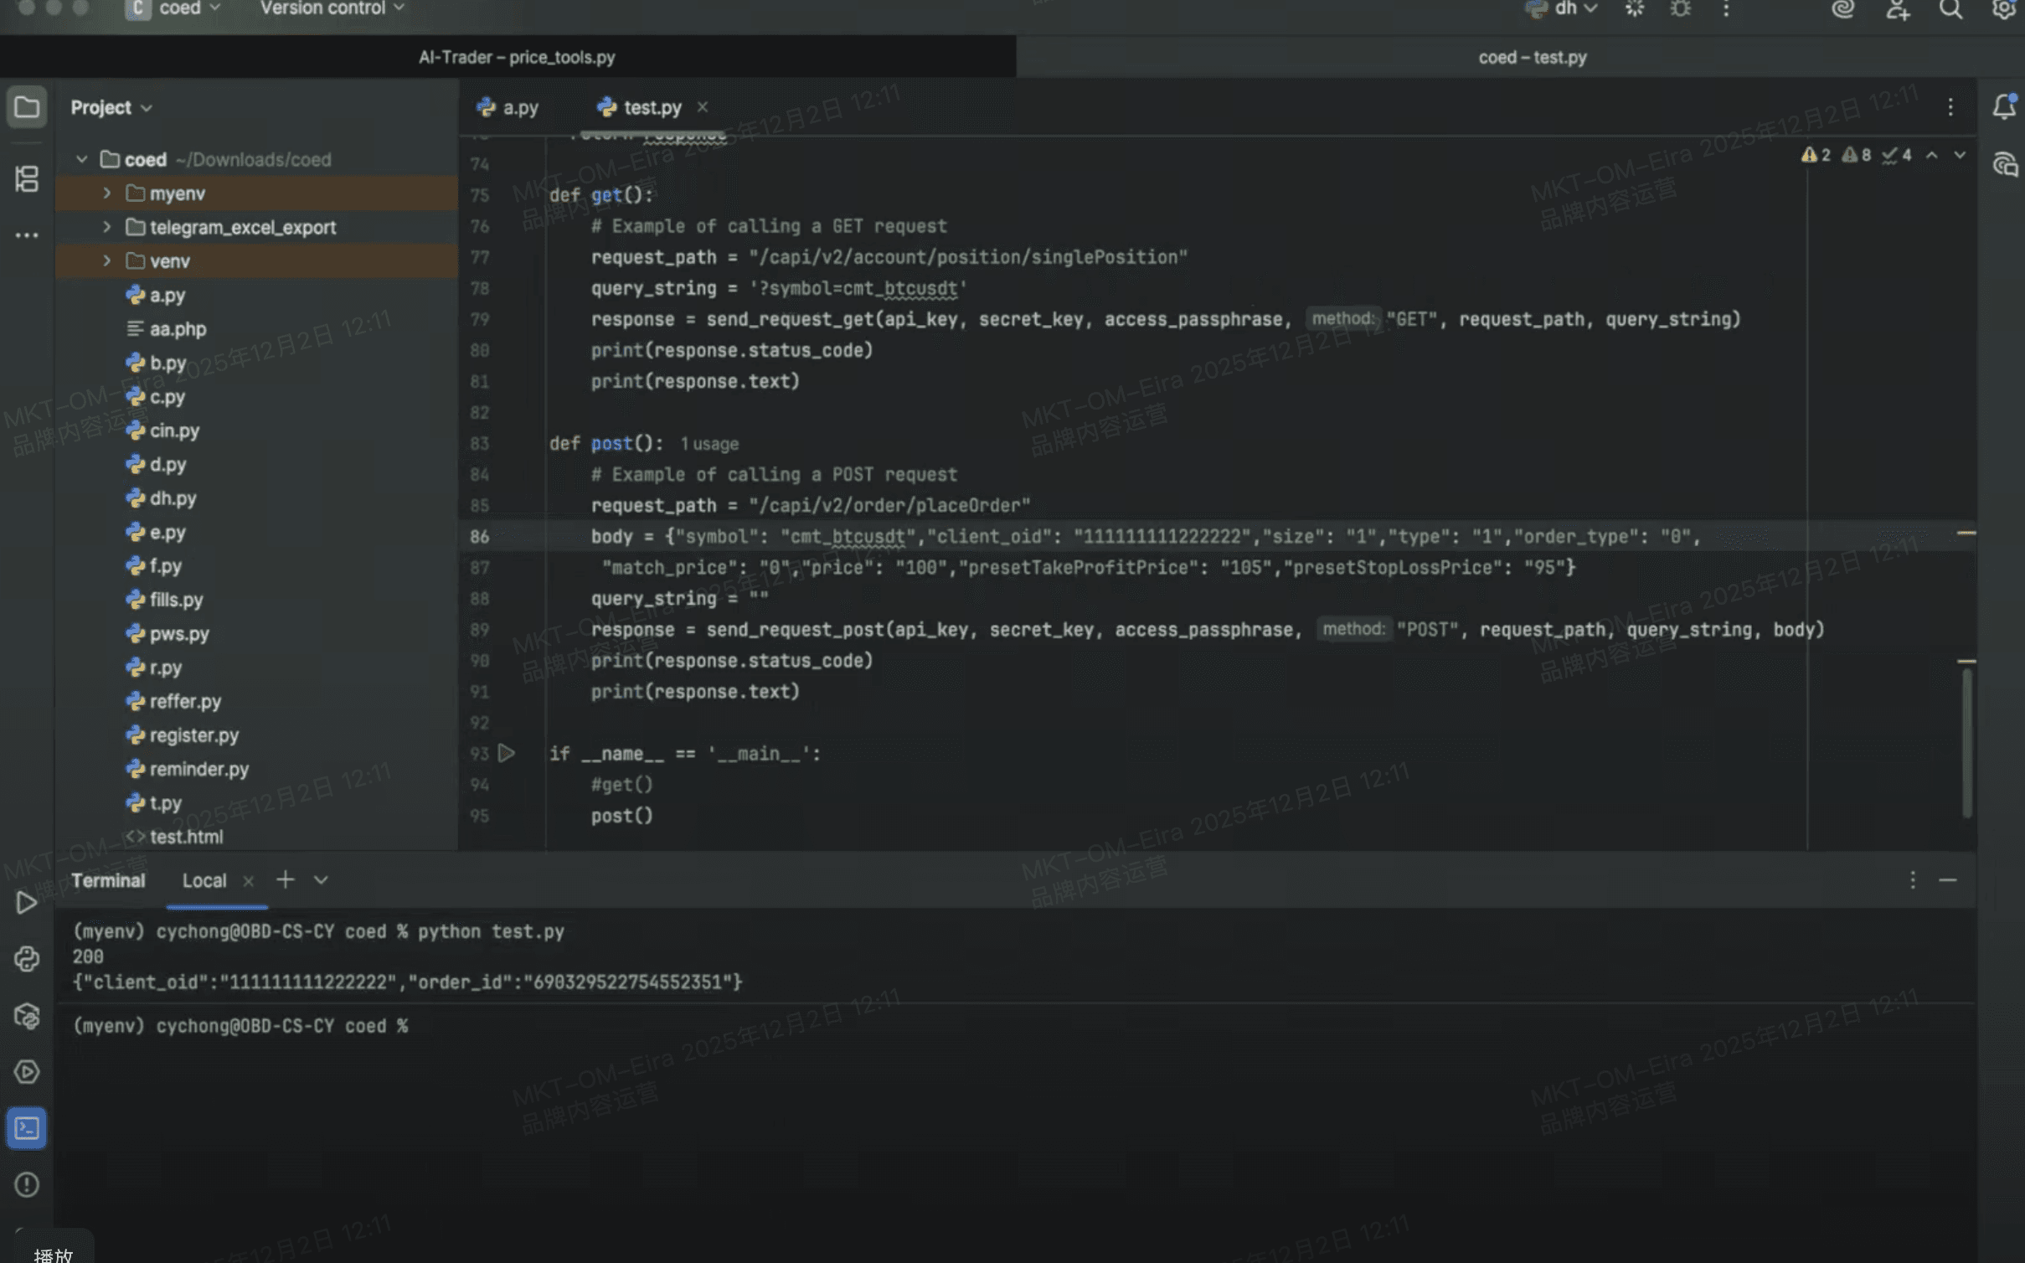Expand the myenv folder in Project tree
The image size is (2025, 1263).
[106, 193]
